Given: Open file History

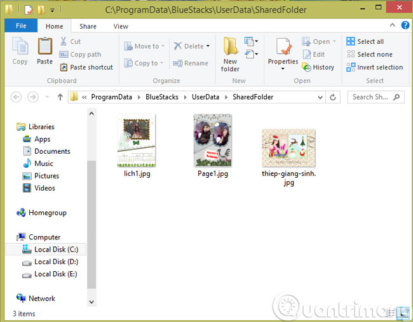Looking at the screenshot, I should [x=318, y=67].
